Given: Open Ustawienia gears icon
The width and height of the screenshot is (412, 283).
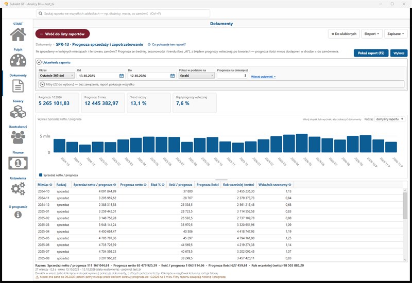Looking at the screenshot, I should [18, 188].
